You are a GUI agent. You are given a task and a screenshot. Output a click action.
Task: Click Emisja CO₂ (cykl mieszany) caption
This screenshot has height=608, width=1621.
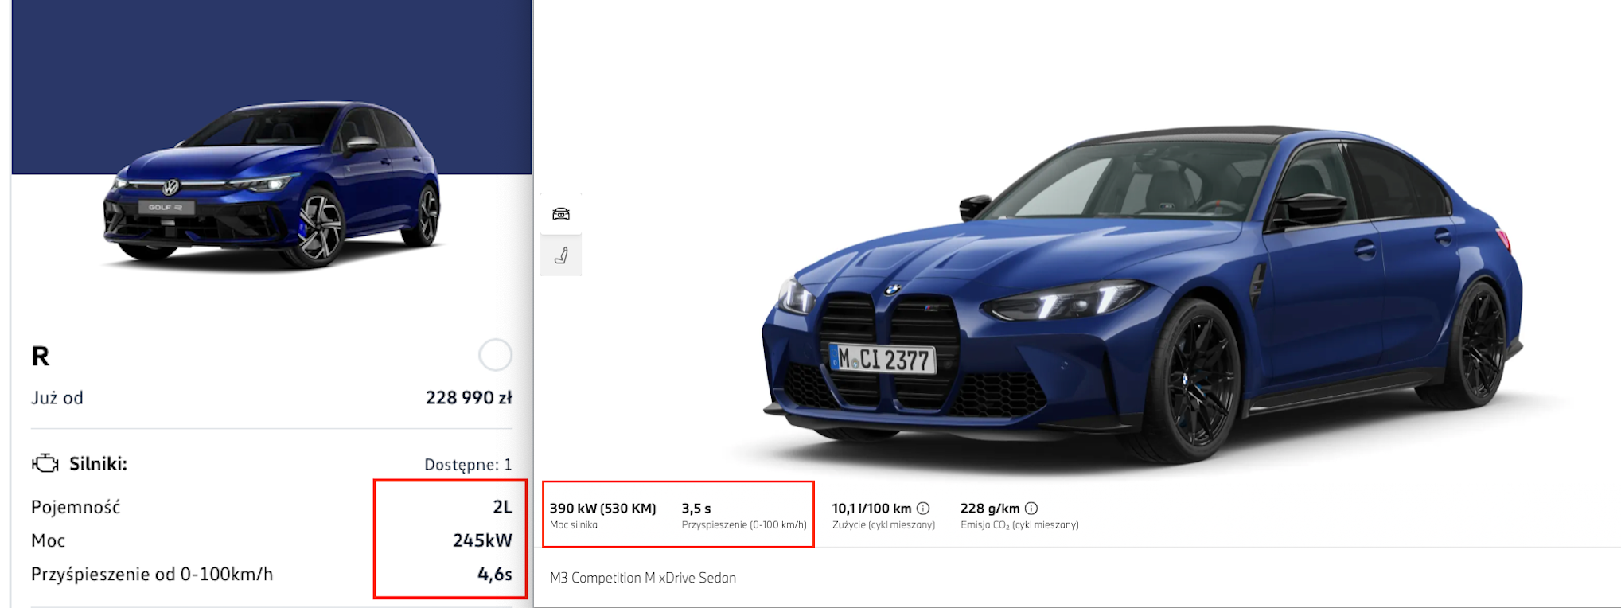tap(1019, 524)
